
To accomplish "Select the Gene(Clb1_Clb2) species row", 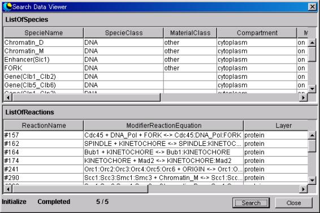I will [x=155, y=77].
